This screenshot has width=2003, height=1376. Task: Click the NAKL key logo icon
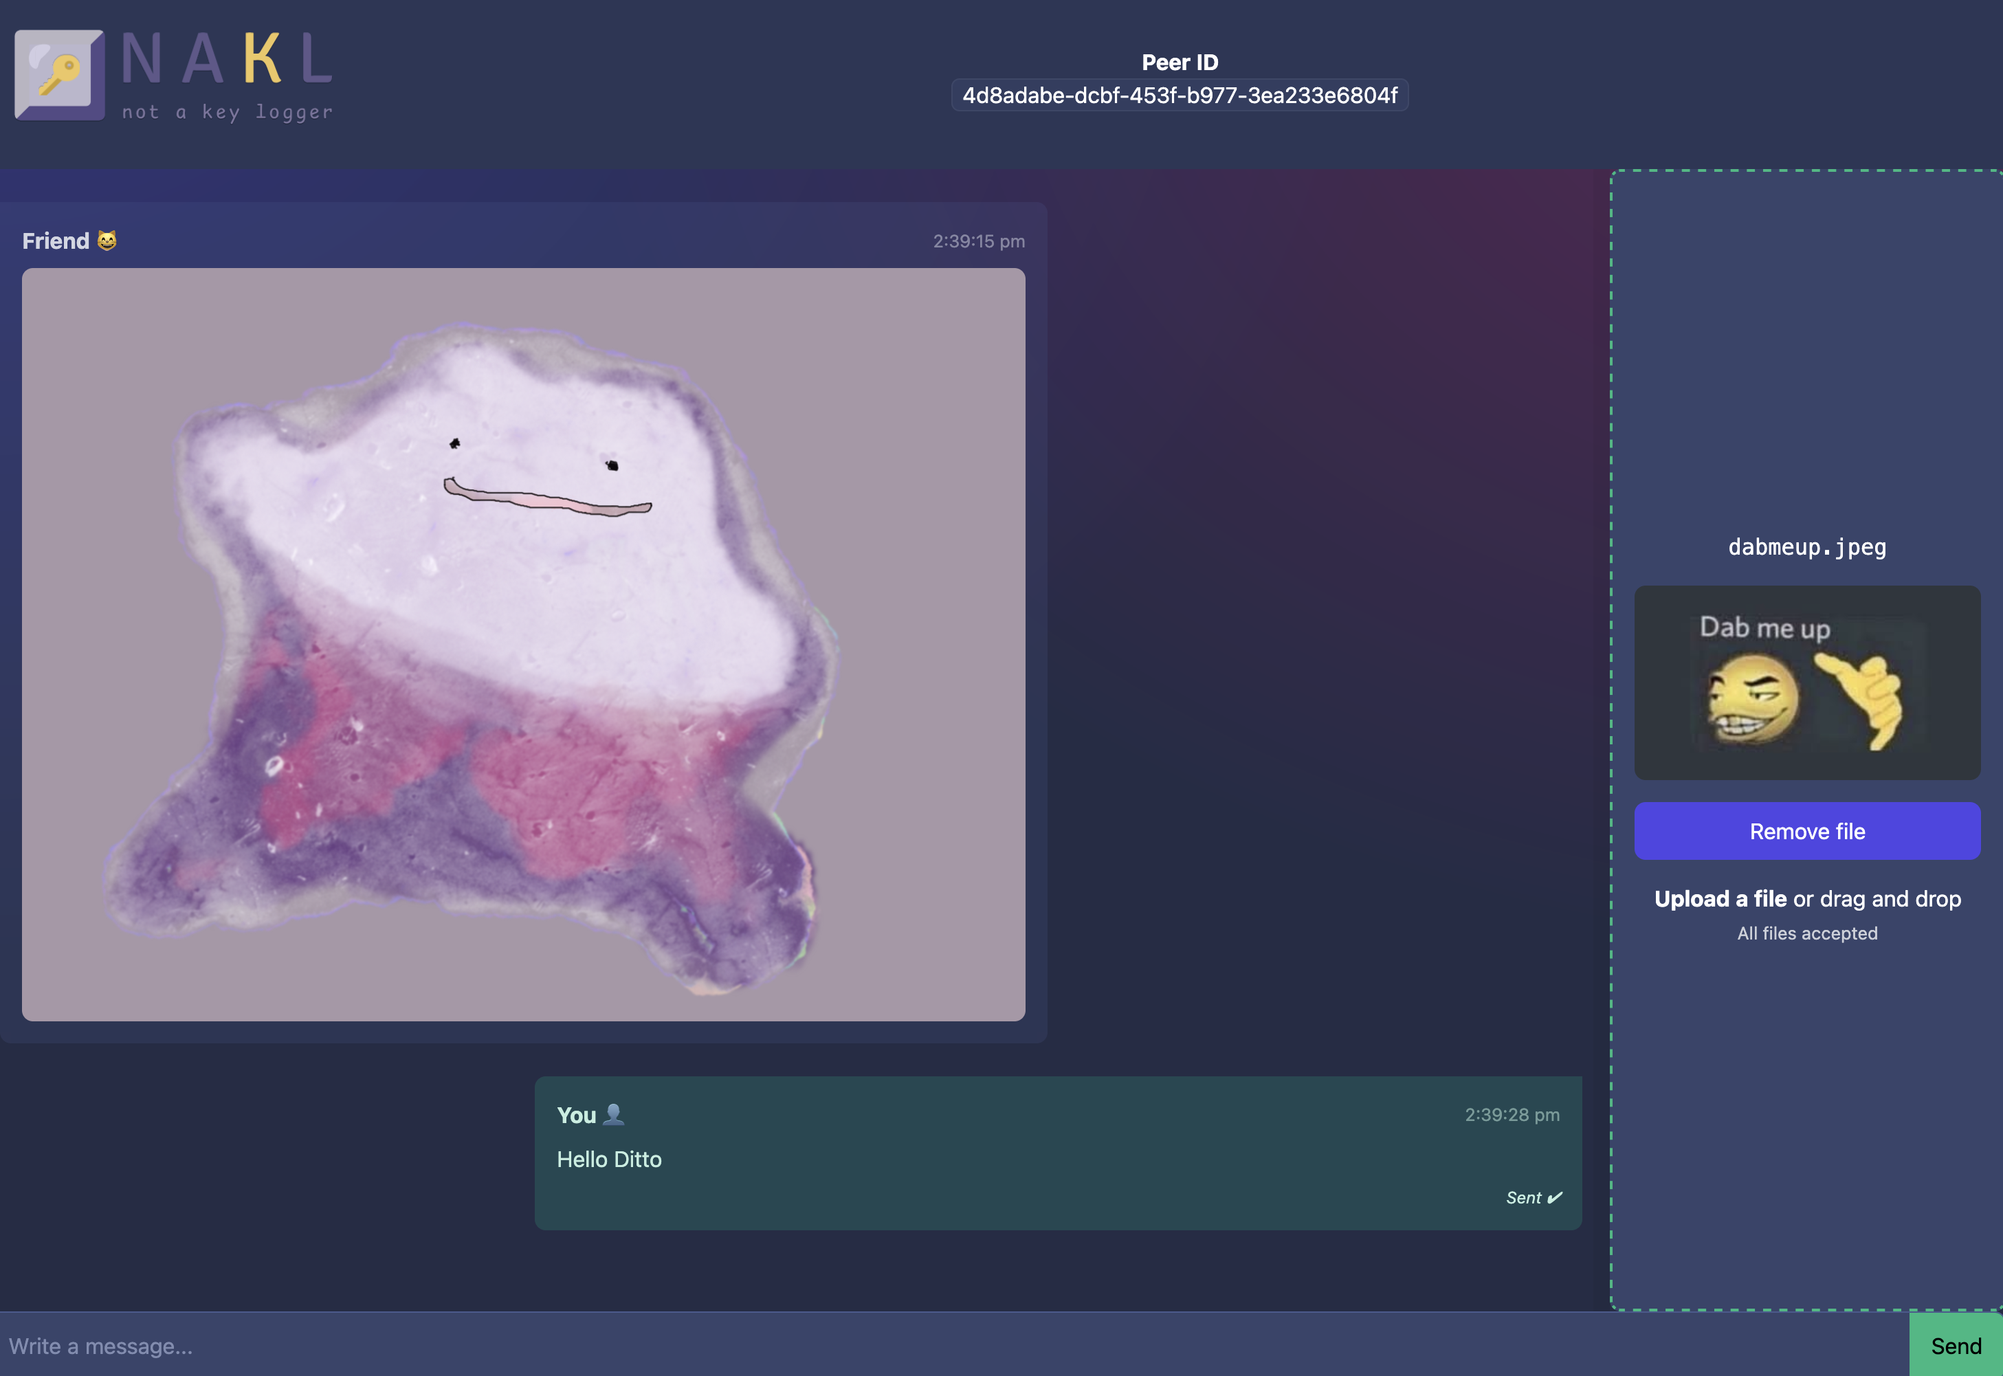60,75
